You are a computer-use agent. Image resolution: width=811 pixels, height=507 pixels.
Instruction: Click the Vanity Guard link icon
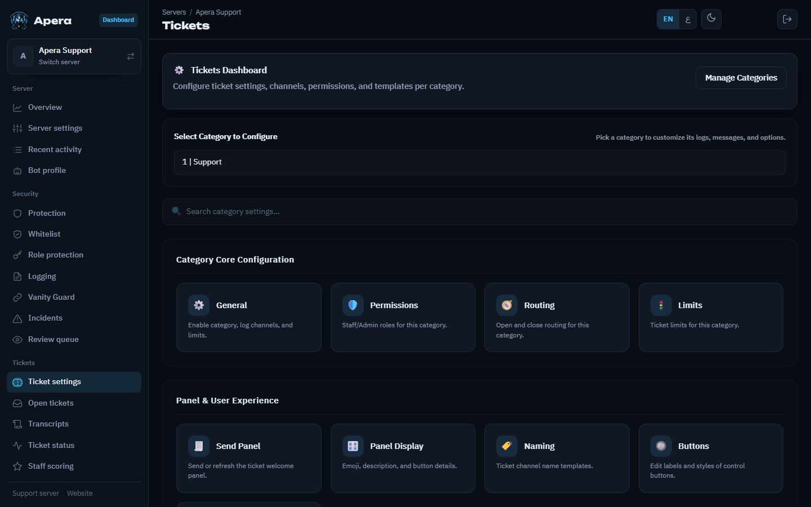[17, 297]
